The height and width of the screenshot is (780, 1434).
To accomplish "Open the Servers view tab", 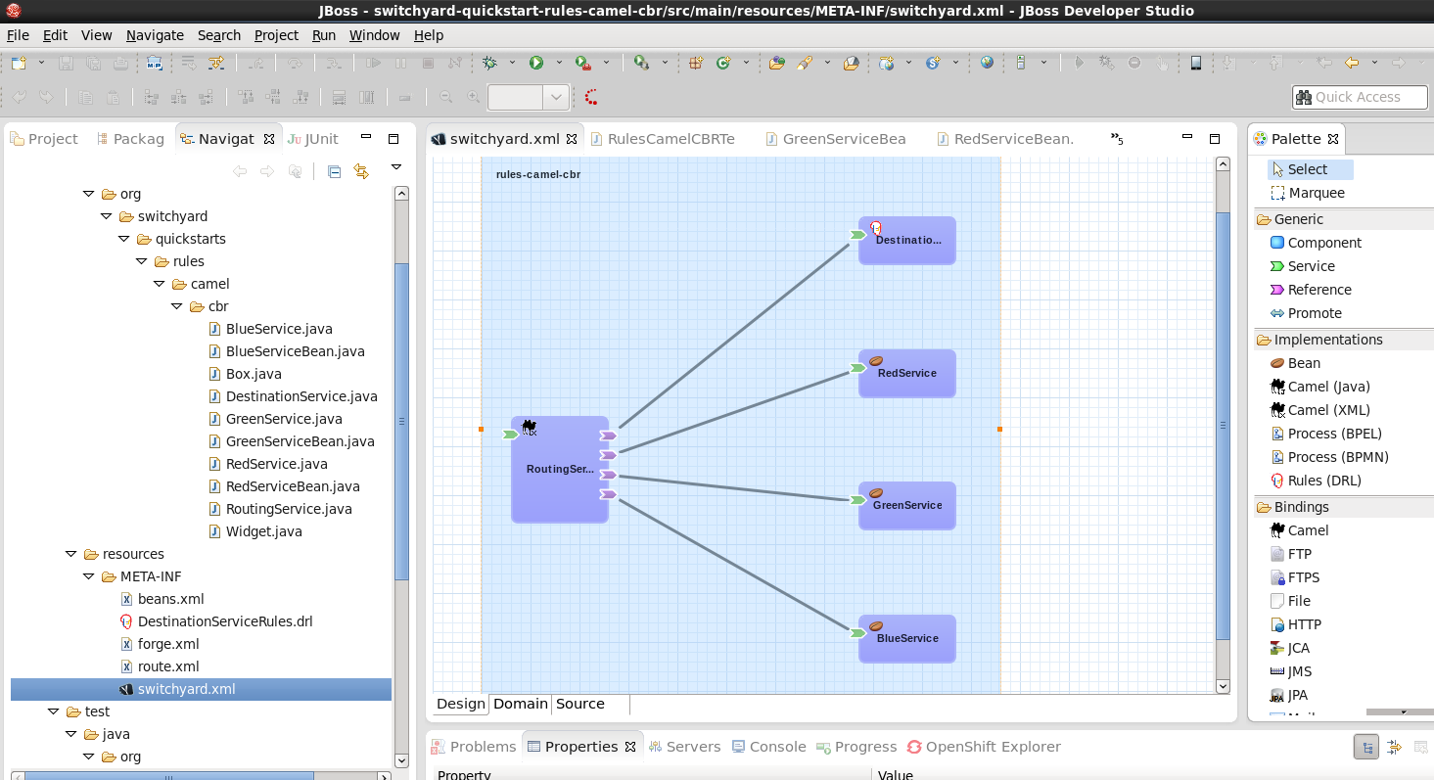I will click(684, 747).
